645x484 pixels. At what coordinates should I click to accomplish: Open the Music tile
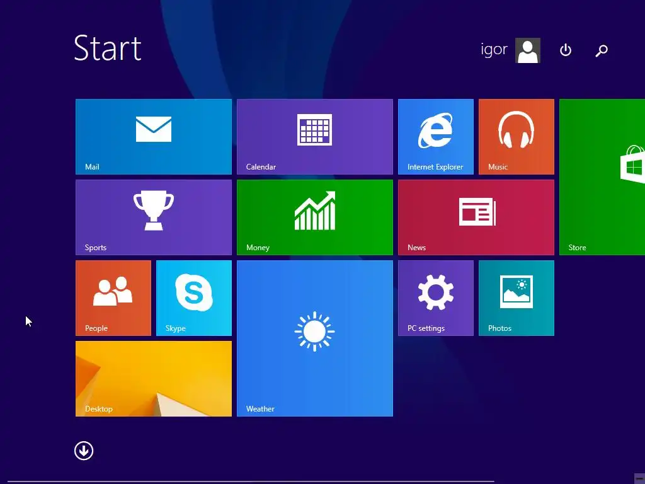click(517, 137)
